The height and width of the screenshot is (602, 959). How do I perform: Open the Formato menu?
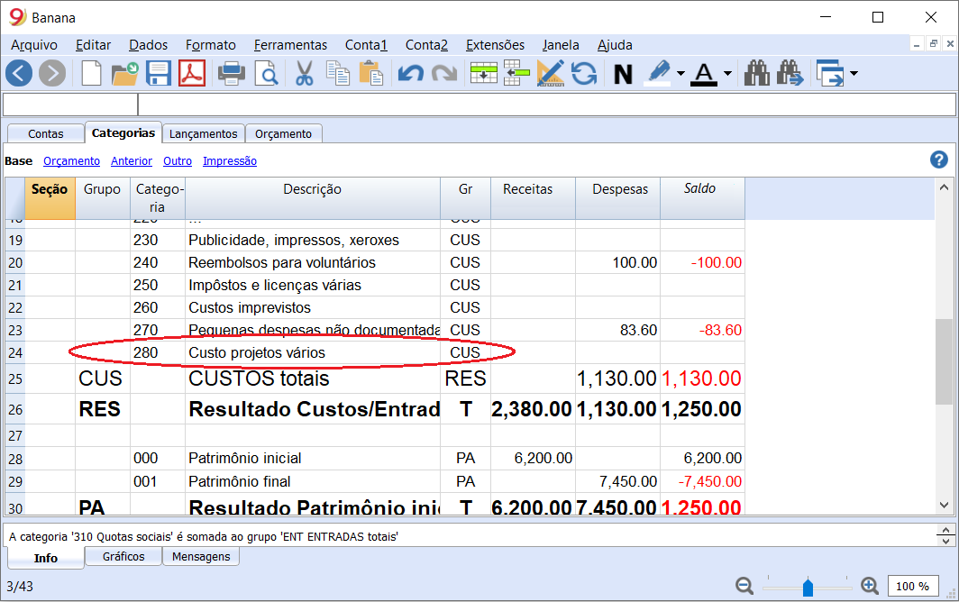210,45
